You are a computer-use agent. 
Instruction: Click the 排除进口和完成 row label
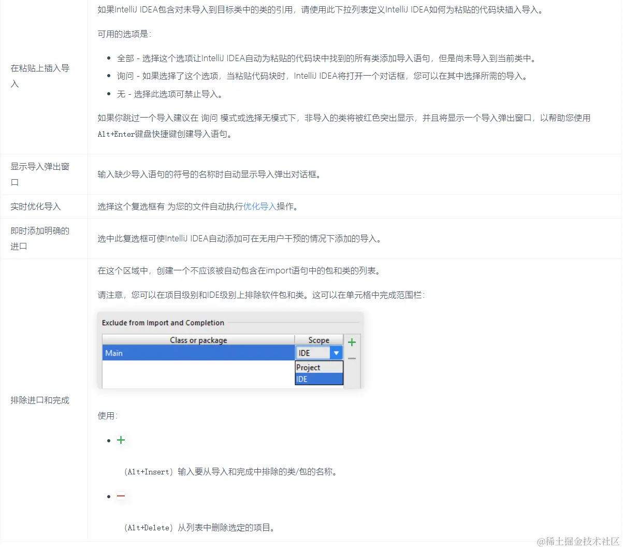40,400
